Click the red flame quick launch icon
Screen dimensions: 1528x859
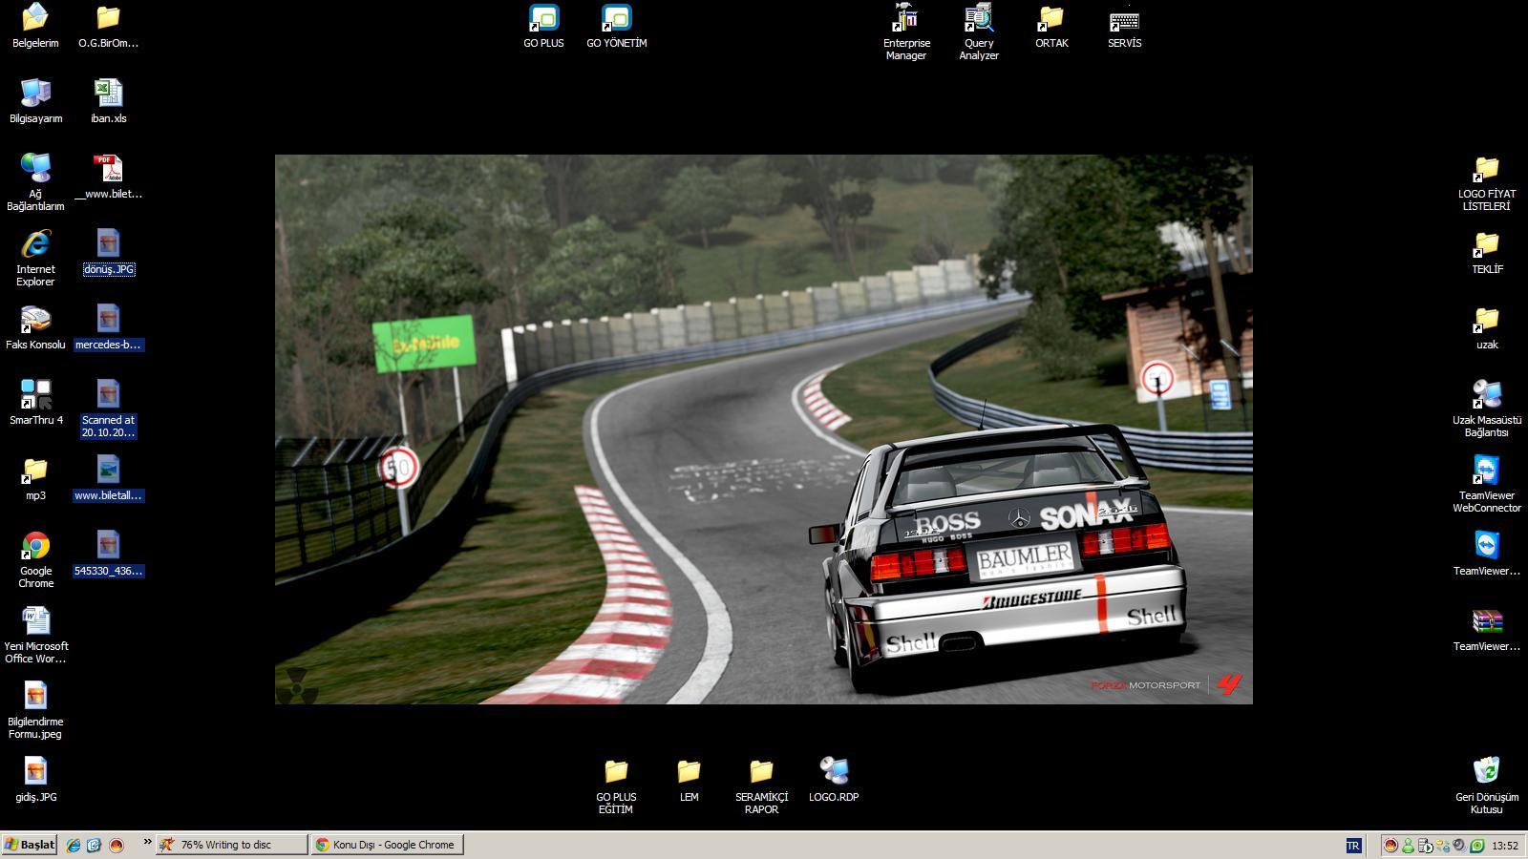tap(117, 845)
